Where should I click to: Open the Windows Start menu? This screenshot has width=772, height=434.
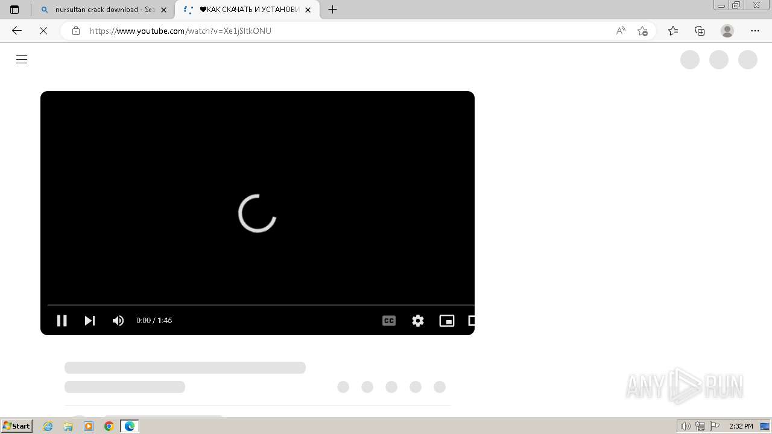click(x=17, y=426)
